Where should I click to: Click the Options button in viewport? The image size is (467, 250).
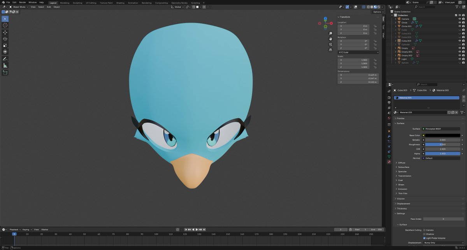pos(377,12)
